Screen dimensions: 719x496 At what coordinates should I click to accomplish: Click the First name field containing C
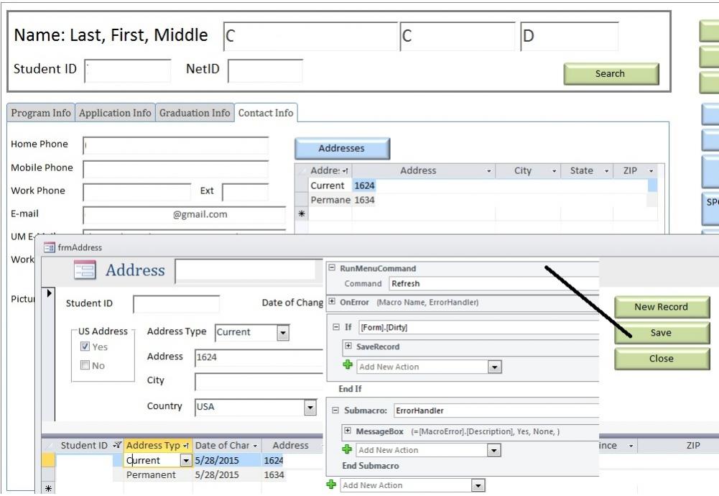coord(458,36)
